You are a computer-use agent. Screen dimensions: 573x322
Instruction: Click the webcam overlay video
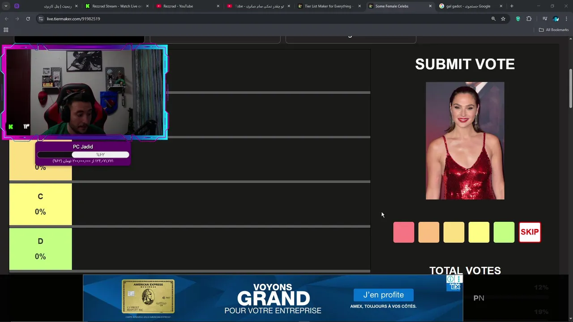[x=85, y=92]
